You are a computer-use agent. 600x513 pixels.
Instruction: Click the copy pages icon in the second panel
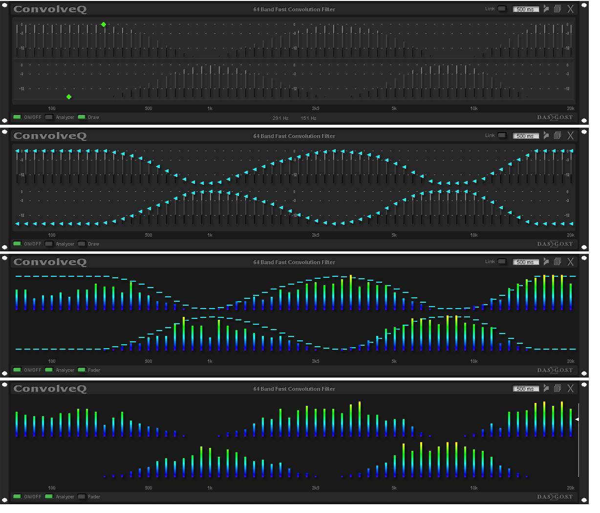(557, 135)
